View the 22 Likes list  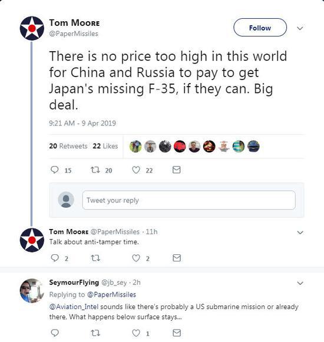point(105,146)
